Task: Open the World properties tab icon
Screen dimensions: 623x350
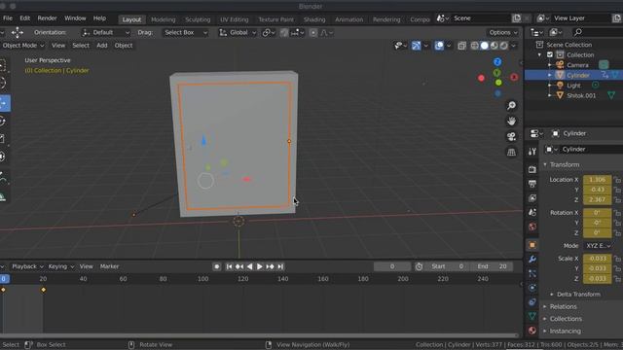Action: [532, 227]
